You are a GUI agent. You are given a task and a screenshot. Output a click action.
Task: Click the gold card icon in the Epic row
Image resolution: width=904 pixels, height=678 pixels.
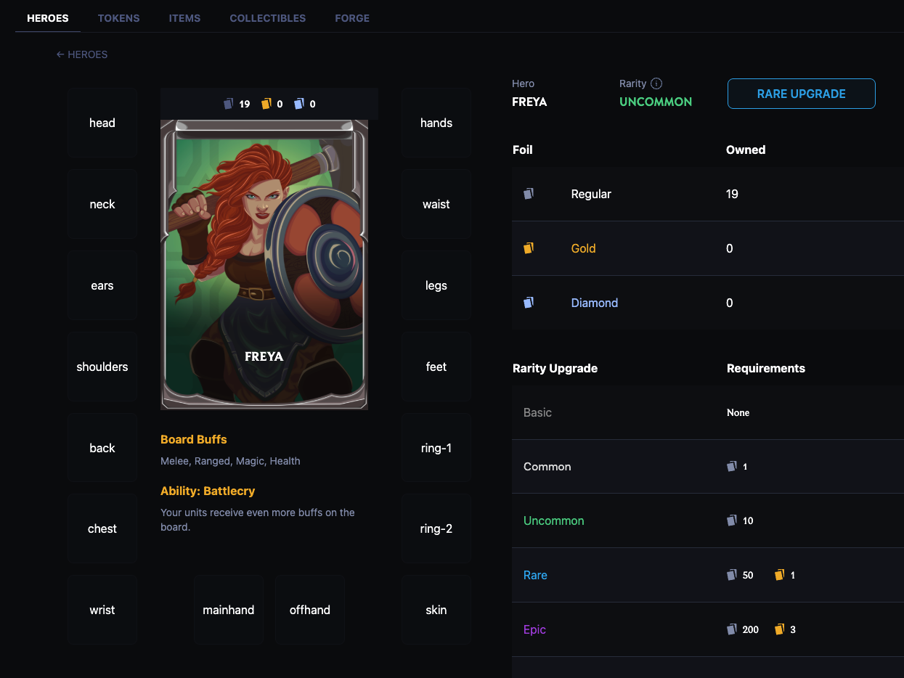(780, 629)
